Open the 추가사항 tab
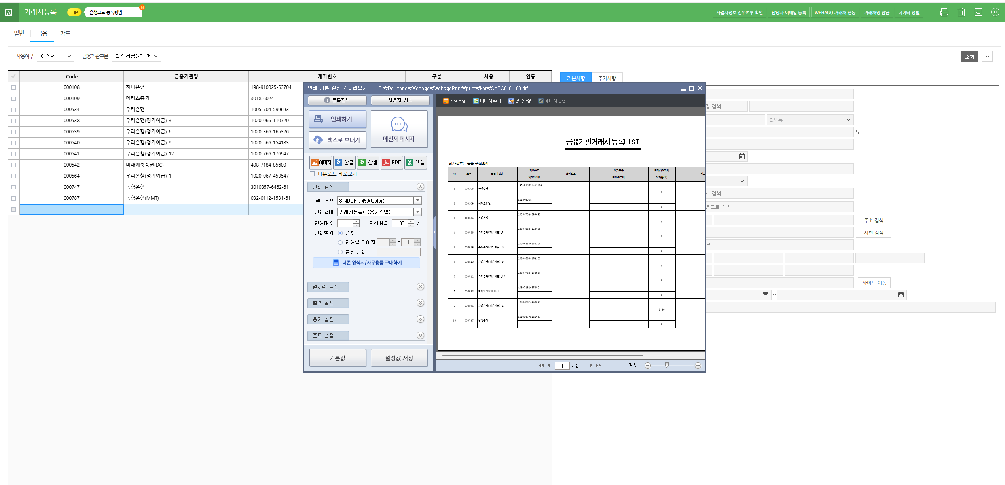The image size is (1005, 485). pyautogui.click(x=607, y=78)
